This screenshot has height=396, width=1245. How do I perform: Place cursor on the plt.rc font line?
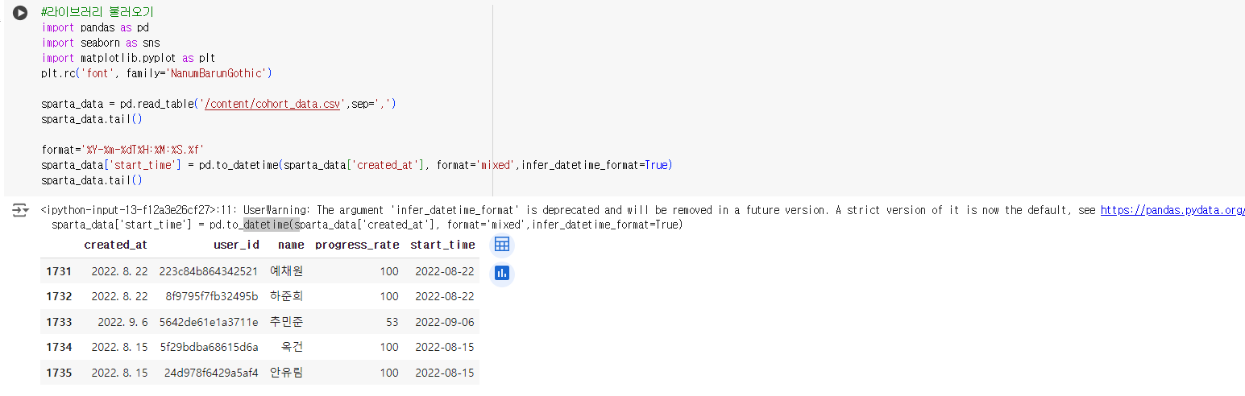(x=157, y=73)
